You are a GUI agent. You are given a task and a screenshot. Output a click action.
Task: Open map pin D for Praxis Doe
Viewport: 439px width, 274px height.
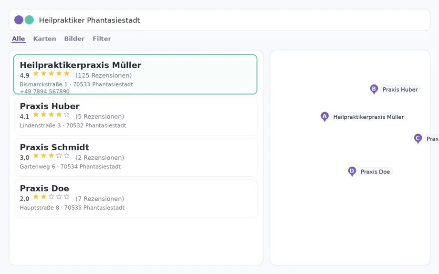[x=352, y=172]
